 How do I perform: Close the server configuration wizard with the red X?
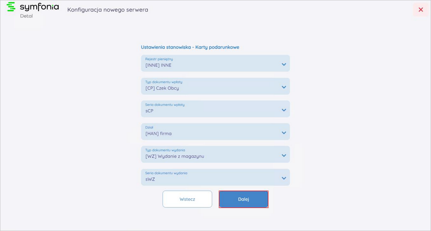pos(421,10)
